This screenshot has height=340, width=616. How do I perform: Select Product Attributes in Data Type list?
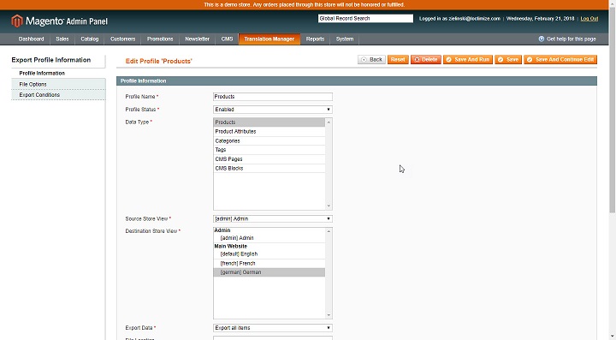click(269, 132)
